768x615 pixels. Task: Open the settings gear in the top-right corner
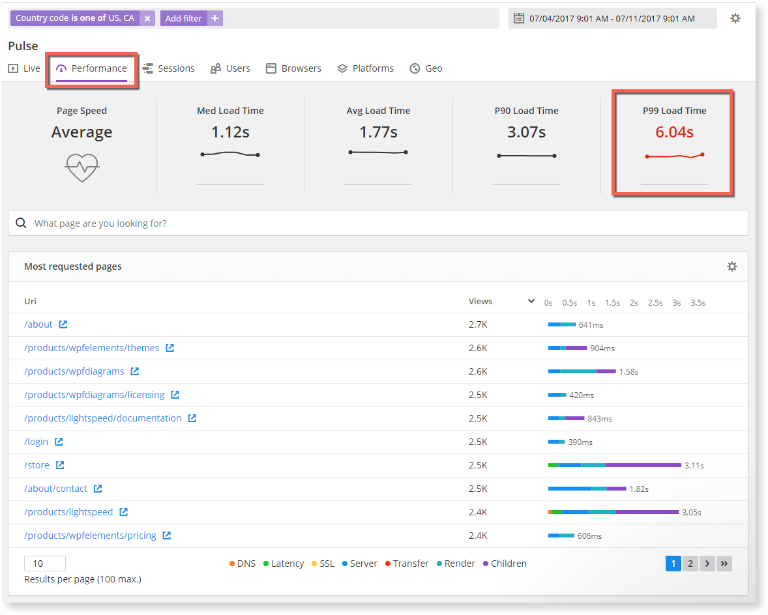click(x=735, y=18)
